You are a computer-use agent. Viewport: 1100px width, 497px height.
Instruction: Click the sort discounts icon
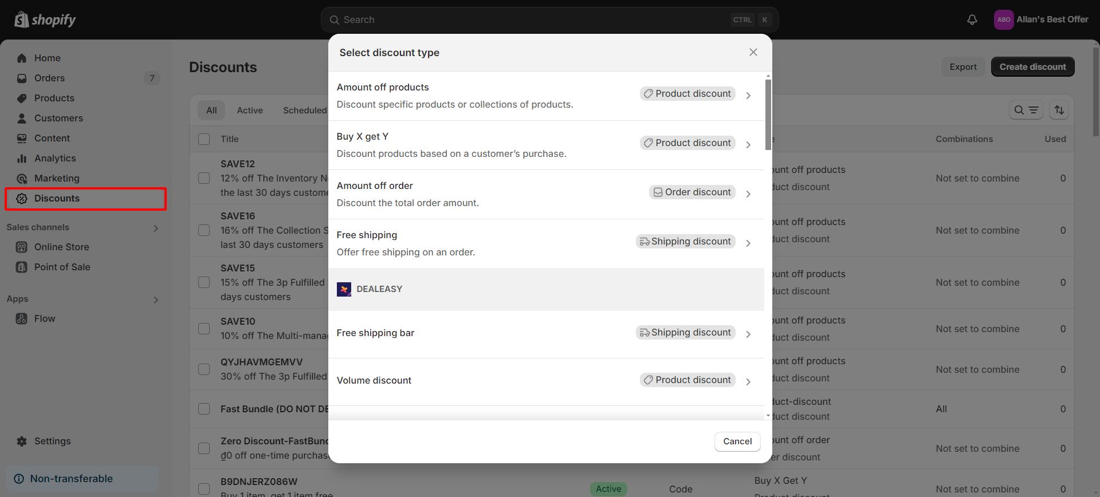coord(1059,110)
